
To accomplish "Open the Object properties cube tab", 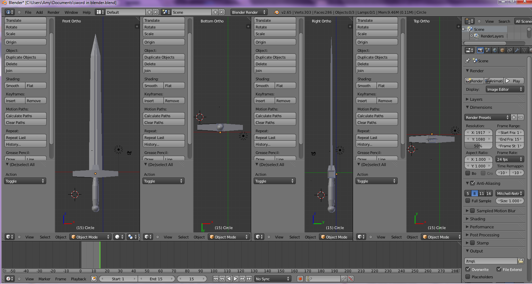I will pyautogui.click(x=502, y=50).
